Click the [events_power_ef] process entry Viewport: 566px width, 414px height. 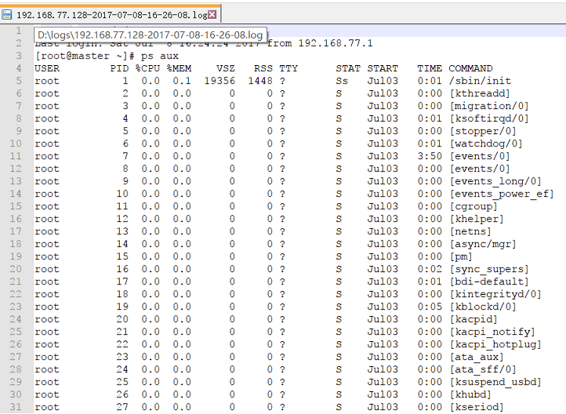point(502,194)
